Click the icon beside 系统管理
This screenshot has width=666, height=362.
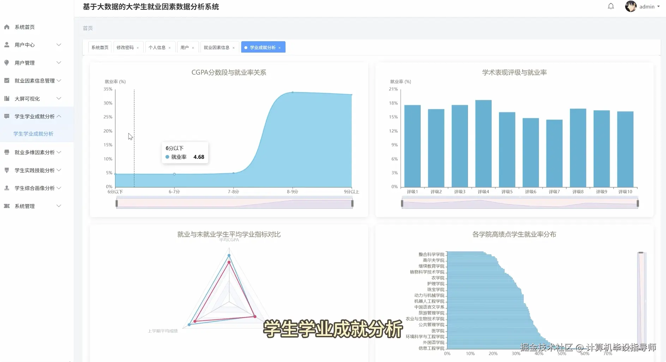[7, 206]
